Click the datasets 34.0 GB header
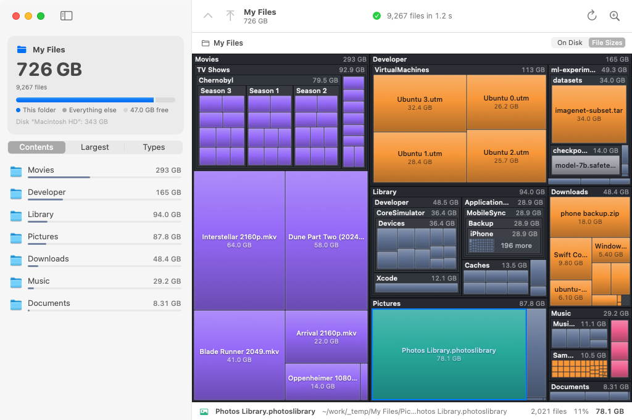 tap(589, 80)
